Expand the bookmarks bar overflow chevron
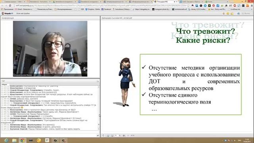Screen dimensions: 254x143 [x=252, y=10]
